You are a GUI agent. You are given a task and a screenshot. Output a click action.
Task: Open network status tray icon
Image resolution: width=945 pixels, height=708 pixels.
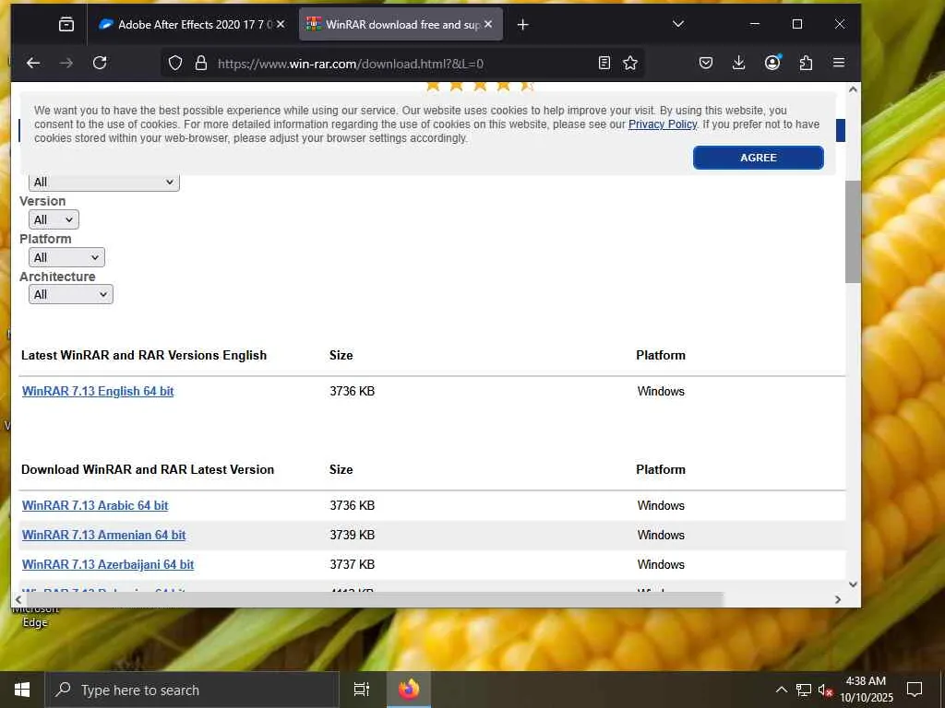pyautogui.click(x=804, y=690)
